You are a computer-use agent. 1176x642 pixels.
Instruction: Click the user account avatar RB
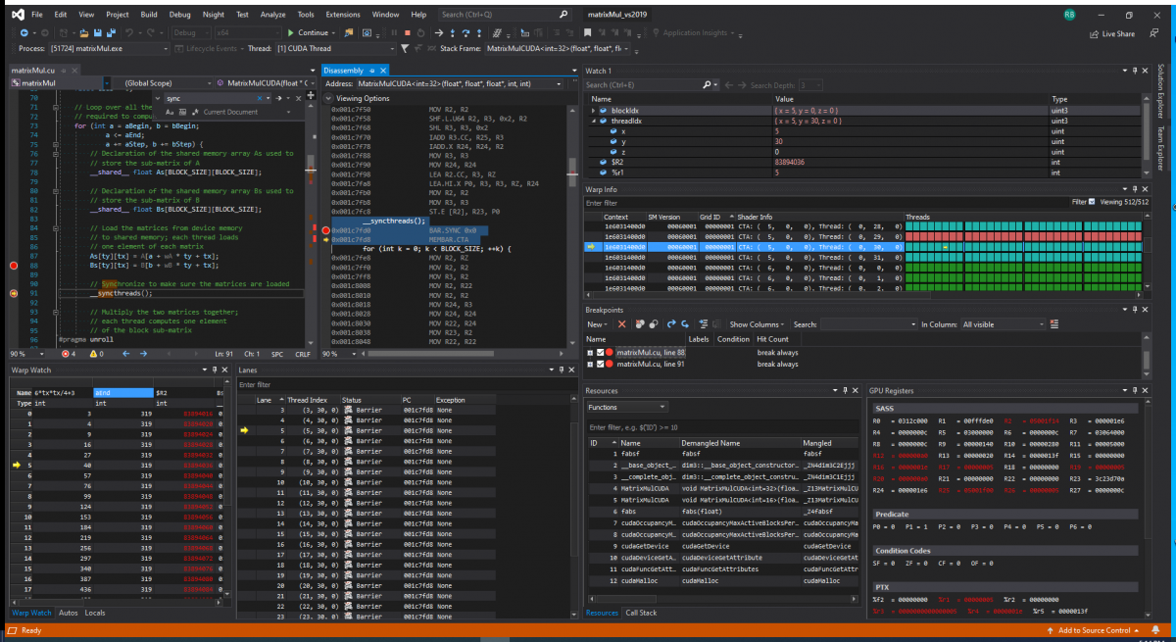pyautogui.click(x=1068, y=15)
